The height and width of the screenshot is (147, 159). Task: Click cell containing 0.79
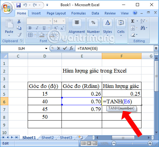(x=82, y=109)
